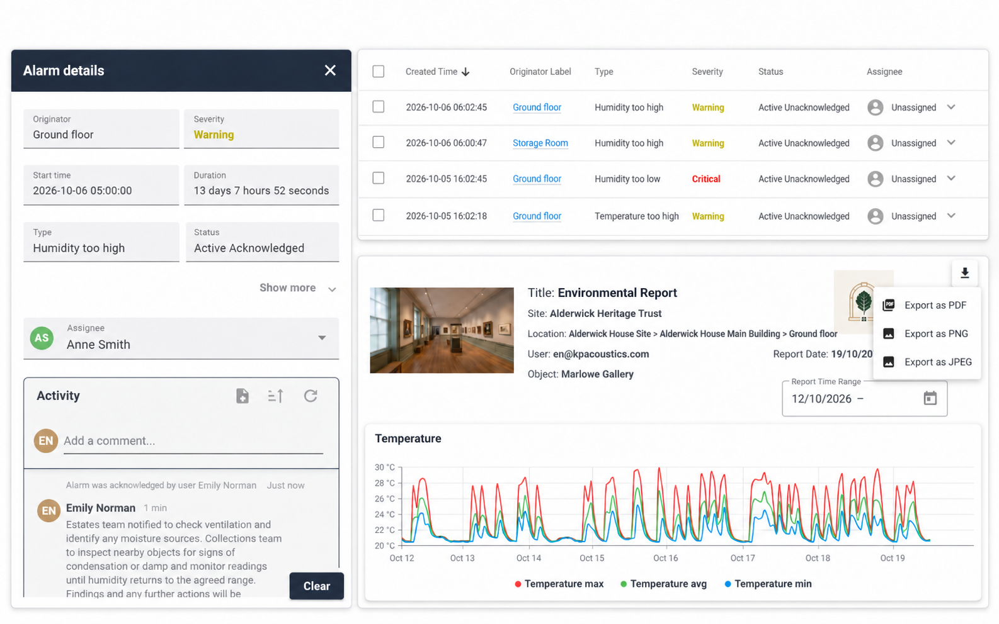Choose Export as JPEG

click(x=927, y=362)
